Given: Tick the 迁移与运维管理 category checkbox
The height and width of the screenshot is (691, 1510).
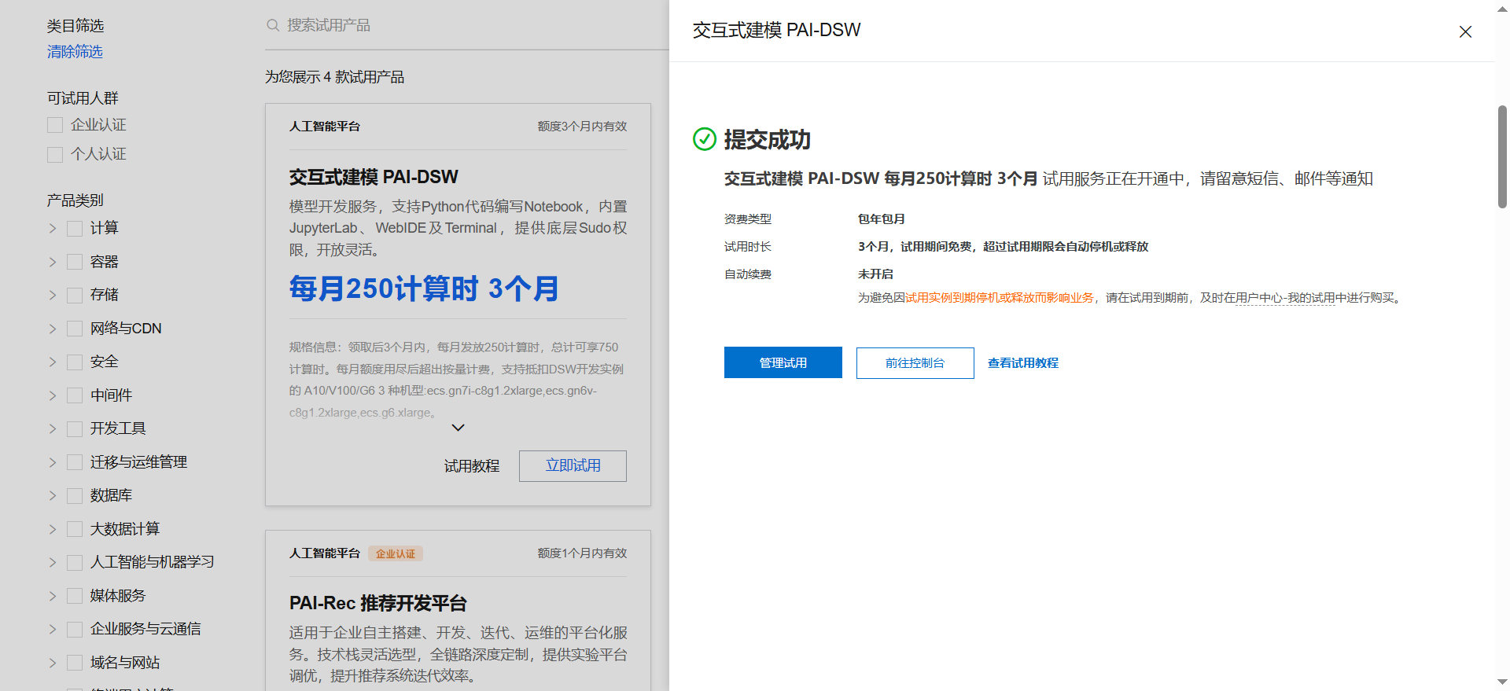Looking at the screenshot, I should (75, 462).
